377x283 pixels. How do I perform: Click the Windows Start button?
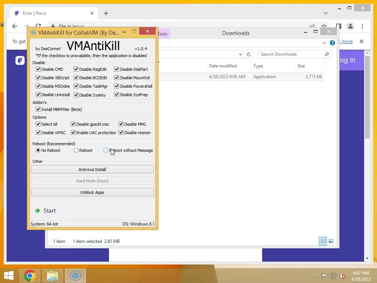click(9, 276)
